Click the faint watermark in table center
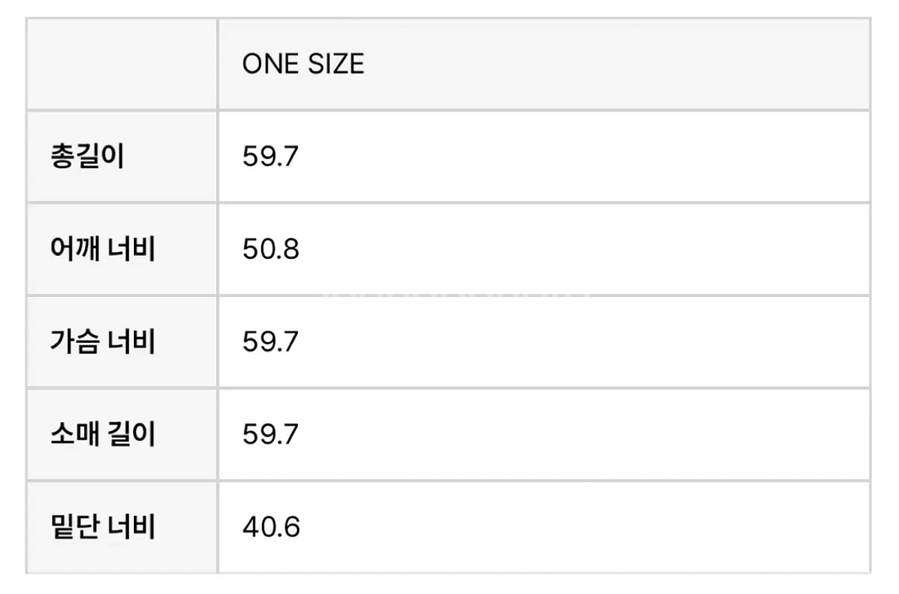Screen dimensions: 899x594 tap(459, 296)
